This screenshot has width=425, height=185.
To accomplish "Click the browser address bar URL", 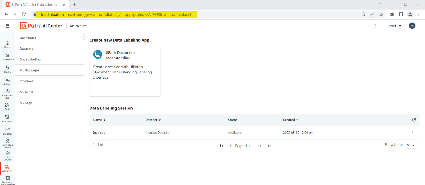I will [115, 14].
